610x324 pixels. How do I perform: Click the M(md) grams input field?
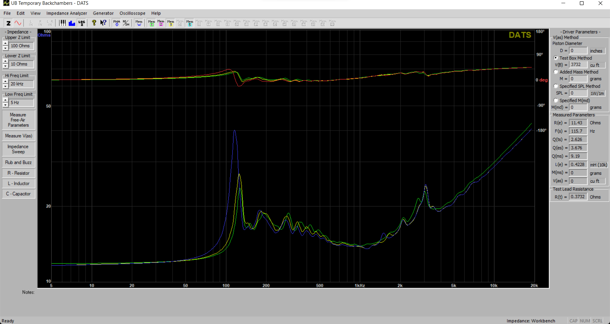578,107
